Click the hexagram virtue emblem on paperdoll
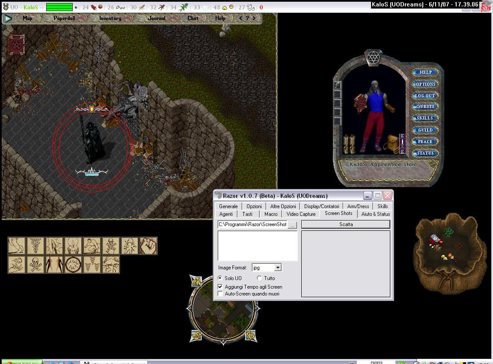This screenshot has height=364, width=493. pos(374,57)
